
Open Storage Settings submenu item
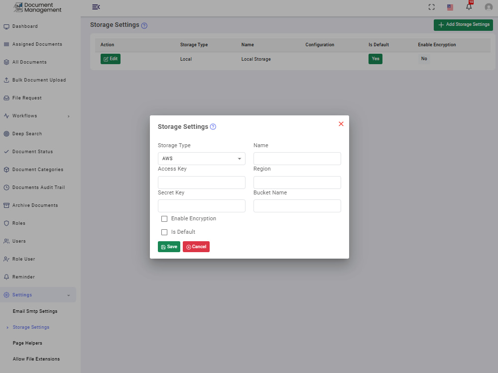pos(31,327)
